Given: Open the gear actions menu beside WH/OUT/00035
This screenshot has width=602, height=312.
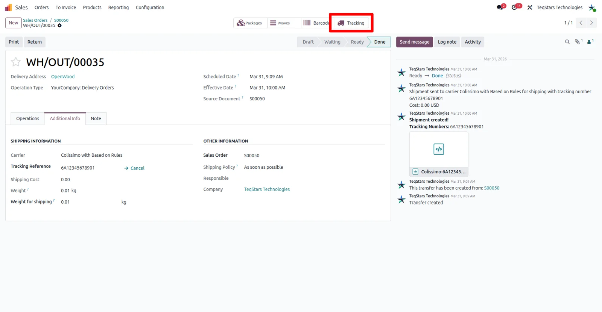Looking at the screenshot, I should tap(59, 26).
